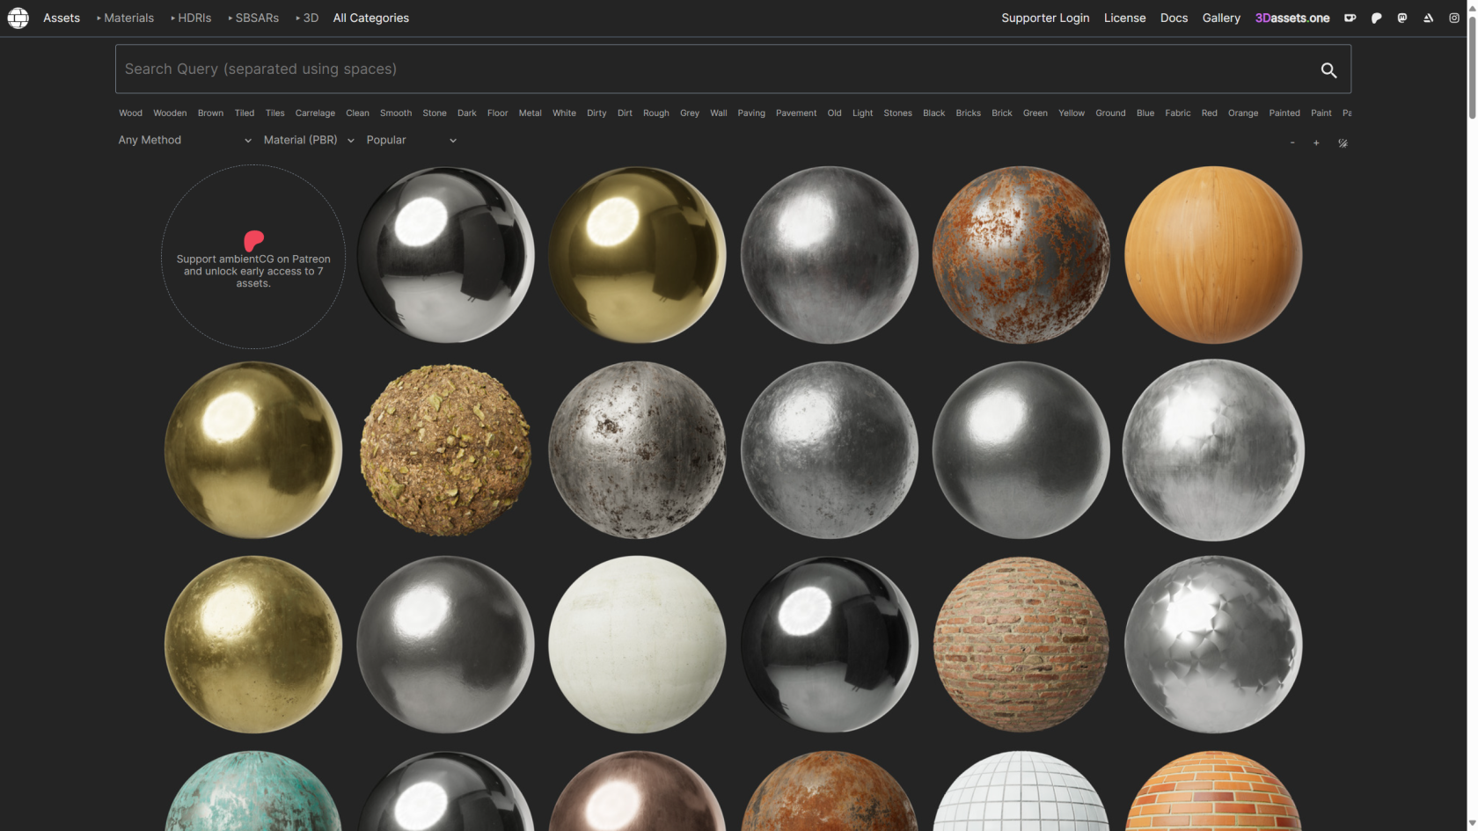Image resolution: width=1478 pixels, height=831 pixels.
Task: Open the white plaster material sphere
Action: pyautogui.click(x=637, y=645)
